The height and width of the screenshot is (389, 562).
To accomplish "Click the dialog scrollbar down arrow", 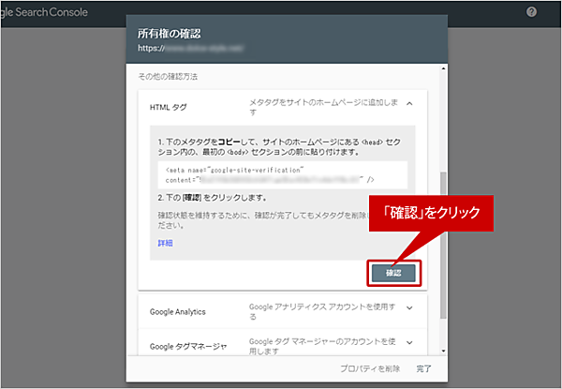I will 443,351.
